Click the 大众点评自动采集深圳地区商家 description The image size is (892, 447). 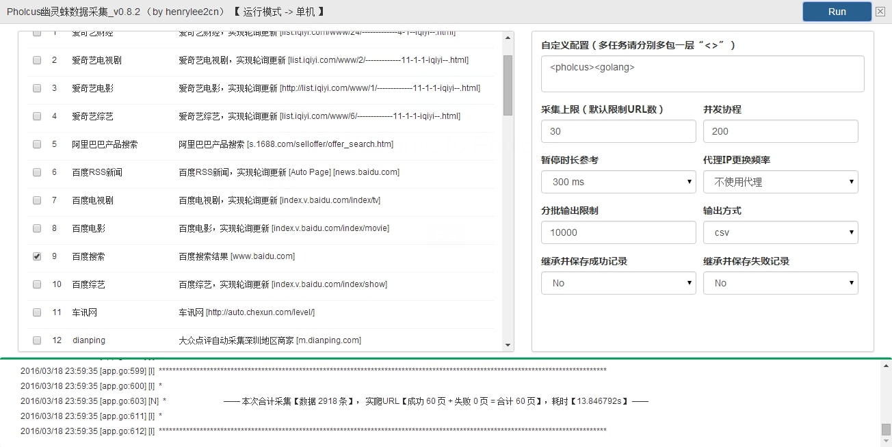coord(270,340)
